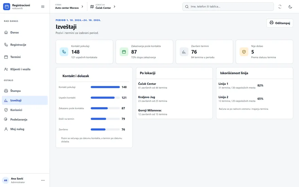Open the Termini menu item
This screenshot has width=299, height=187.
click(25, 57)
